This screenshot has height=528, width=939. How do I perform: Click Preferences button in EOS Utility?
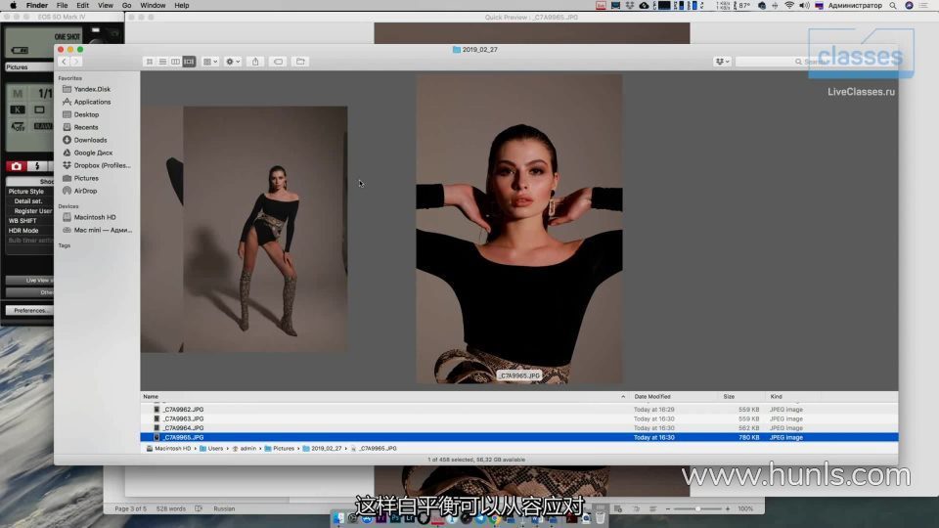click(x=29, y=310)
